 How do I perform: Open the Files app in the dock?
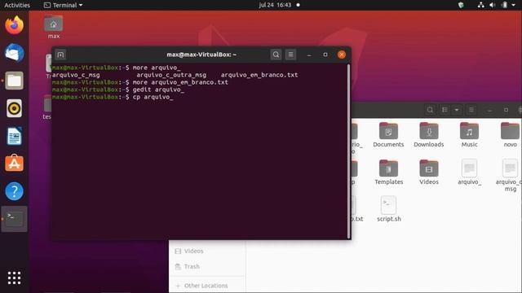[x=15, y=81]
